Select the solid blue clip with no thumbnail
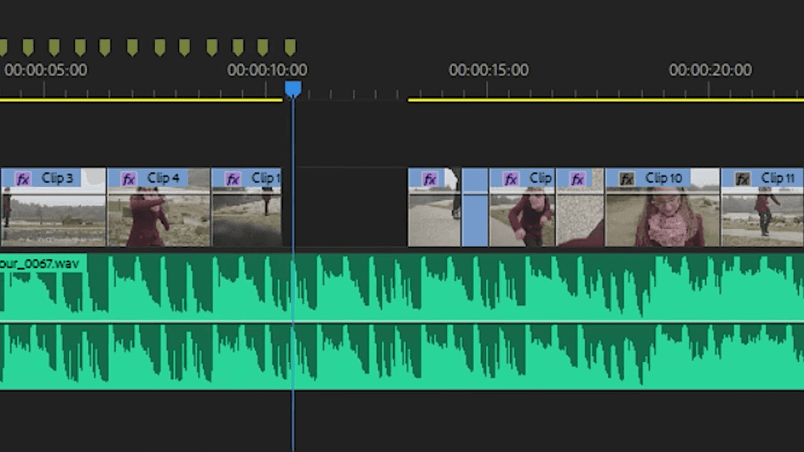 tap(475, 207)
